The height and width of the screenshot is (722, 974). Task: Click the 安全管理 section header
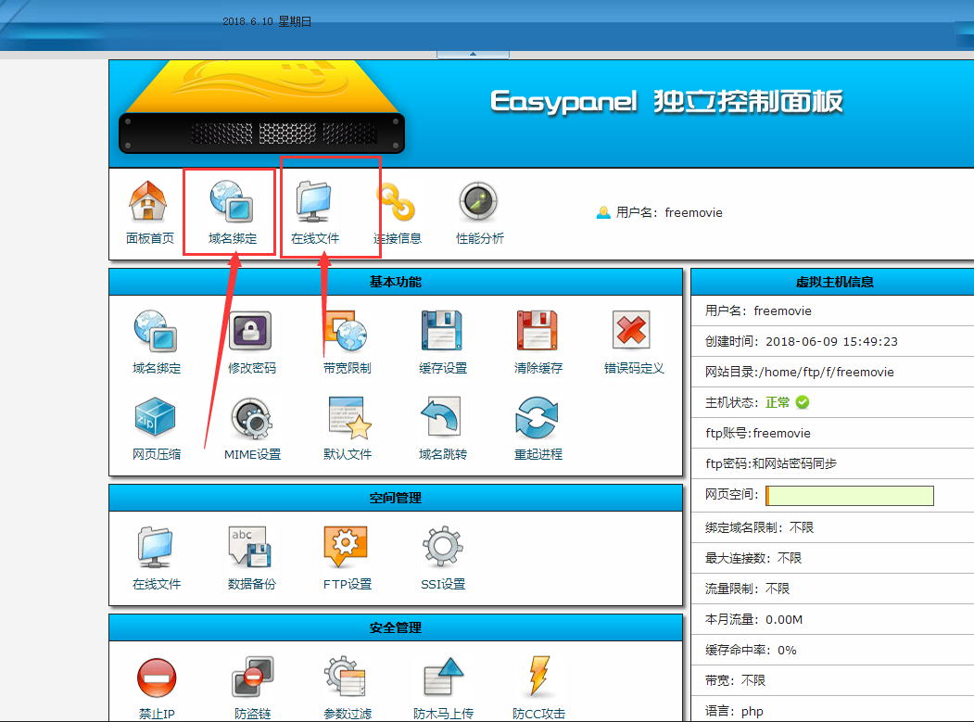tap(396, 627)
